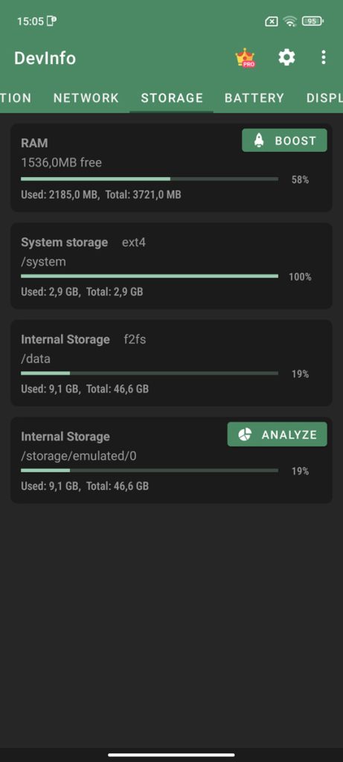This screenshot has width=343, height=762.
Task: Click the /data storage progress bar
Action: 150,374
